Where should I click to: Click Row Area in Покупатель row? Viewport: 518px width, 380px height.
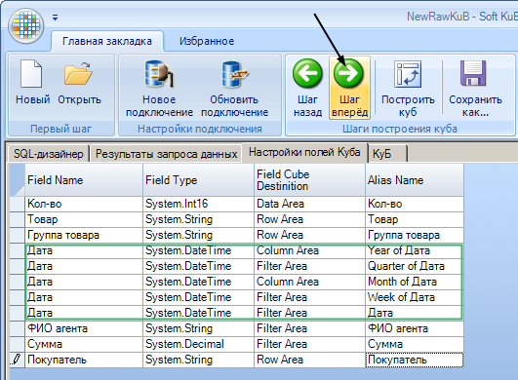pos(310,360)
